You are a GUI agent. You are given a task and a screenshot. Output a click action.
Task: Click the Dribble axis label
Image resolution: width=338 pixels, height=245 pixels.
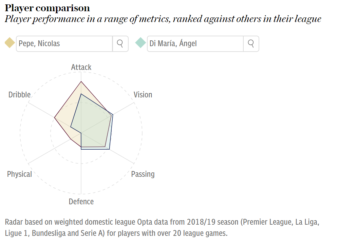pyautogui.click(x=19, y=95)
